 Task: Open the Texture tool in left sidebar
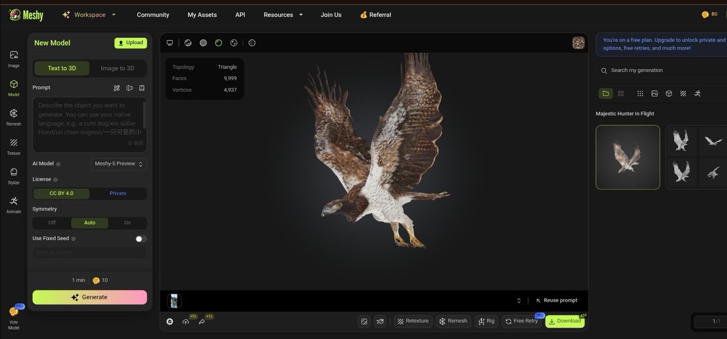pos(13,146)
